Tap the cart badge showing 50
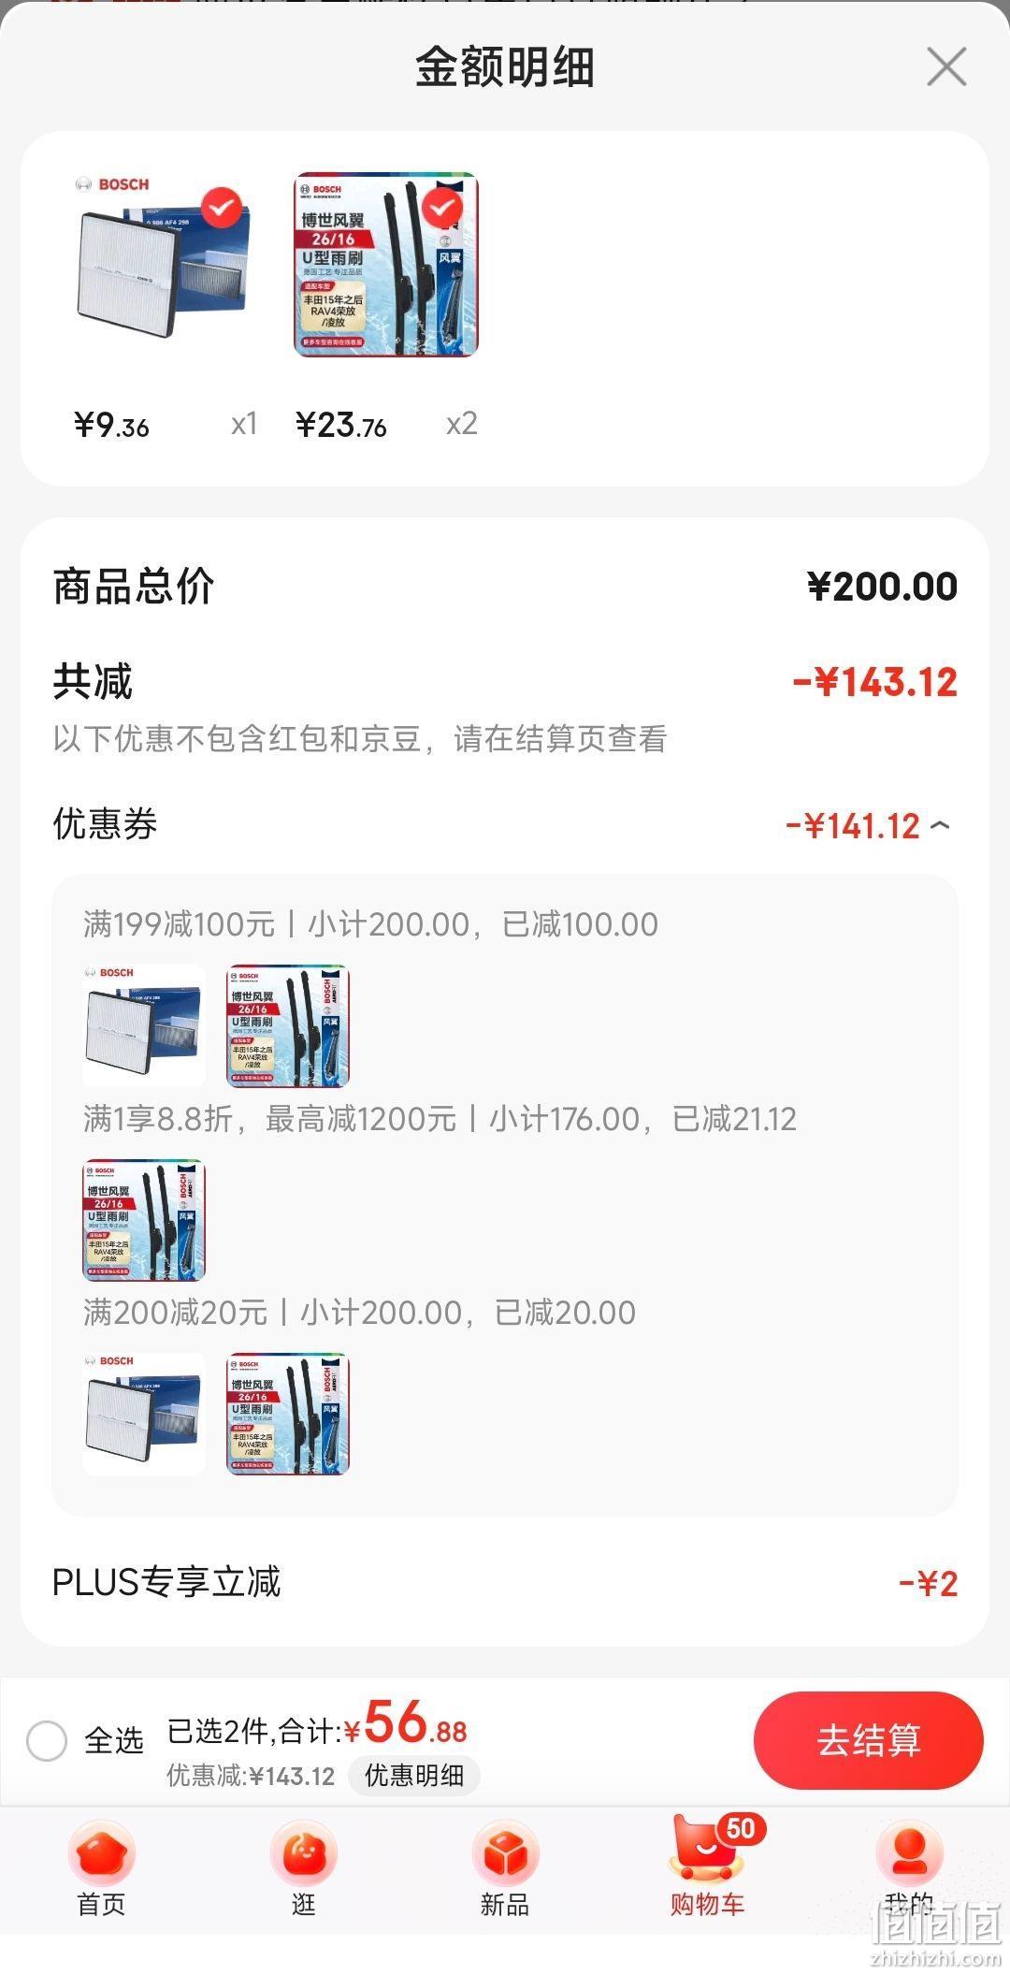 coord(741,1828)
